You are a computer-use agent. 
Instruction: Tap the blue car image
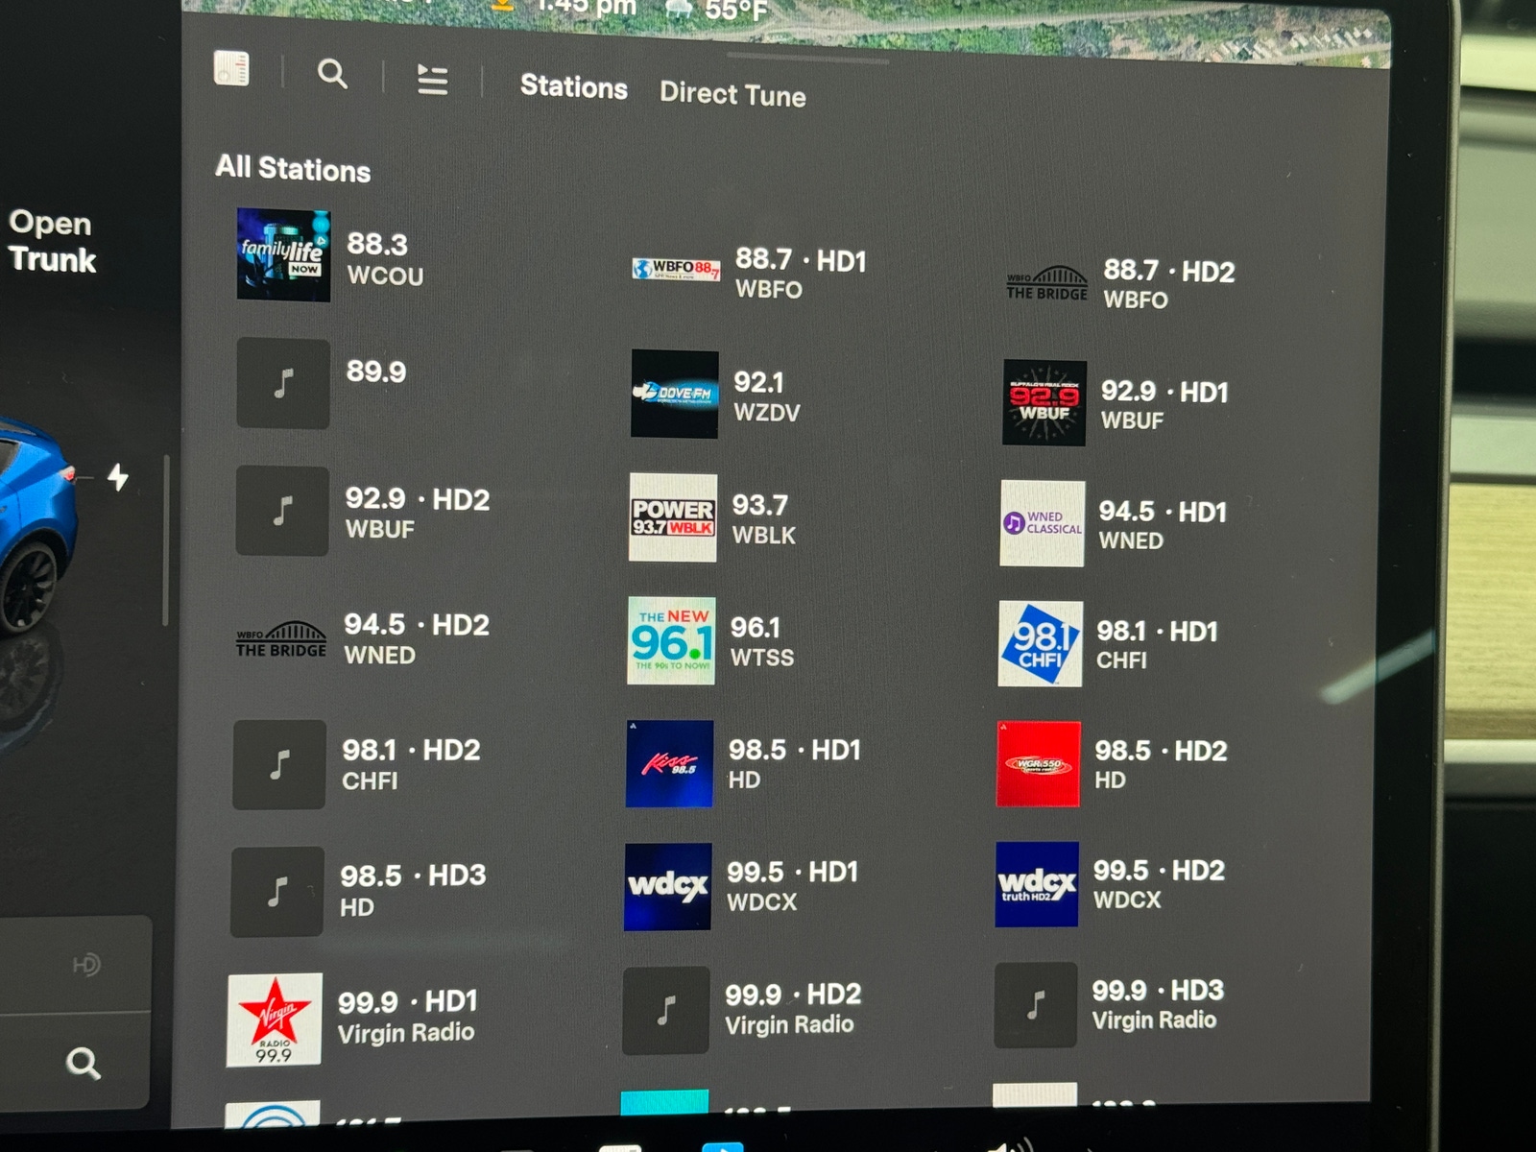tap(36, 528)
